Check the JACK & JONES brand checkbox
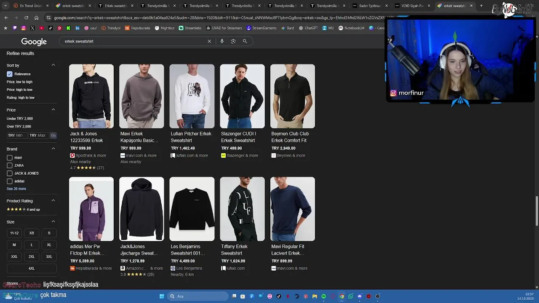The image size is (539, 303). point(9,173)
